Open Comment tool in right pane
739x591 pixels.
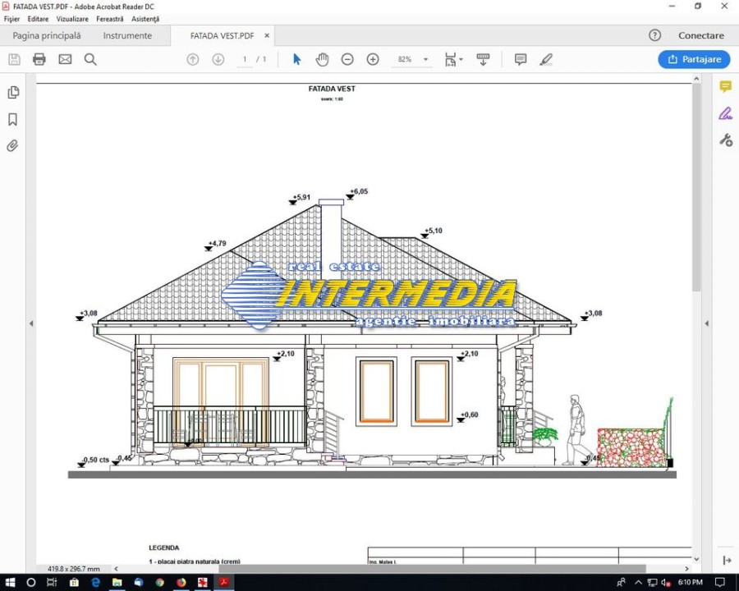tap(725, 87)
